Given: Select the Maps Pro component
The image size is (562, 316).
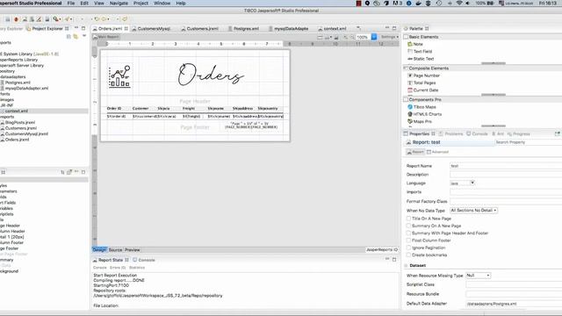Looking at the screenshot, I should tap(420, 121).
